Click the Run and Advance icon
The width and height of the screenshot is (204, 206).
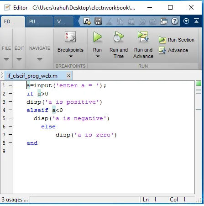(143, 37)
